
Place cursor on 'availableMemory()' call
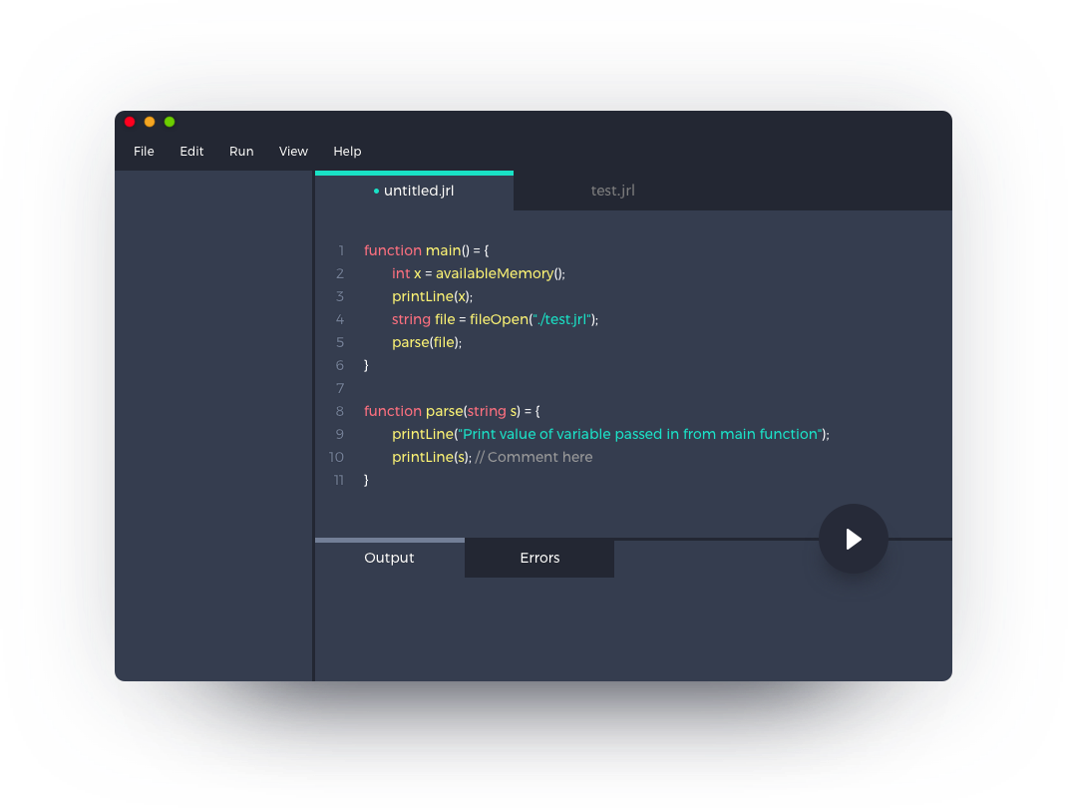coord(500,274)
